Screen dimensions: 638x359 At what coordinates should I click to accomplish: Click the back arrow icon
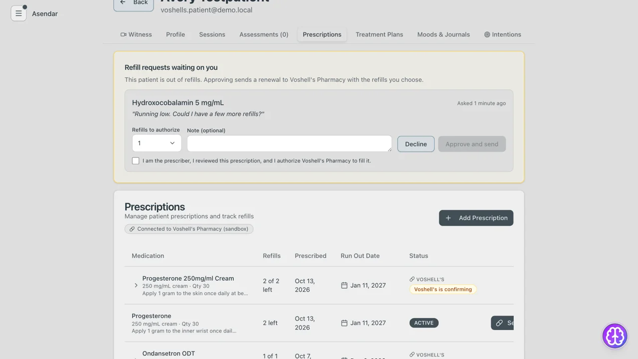123,2
